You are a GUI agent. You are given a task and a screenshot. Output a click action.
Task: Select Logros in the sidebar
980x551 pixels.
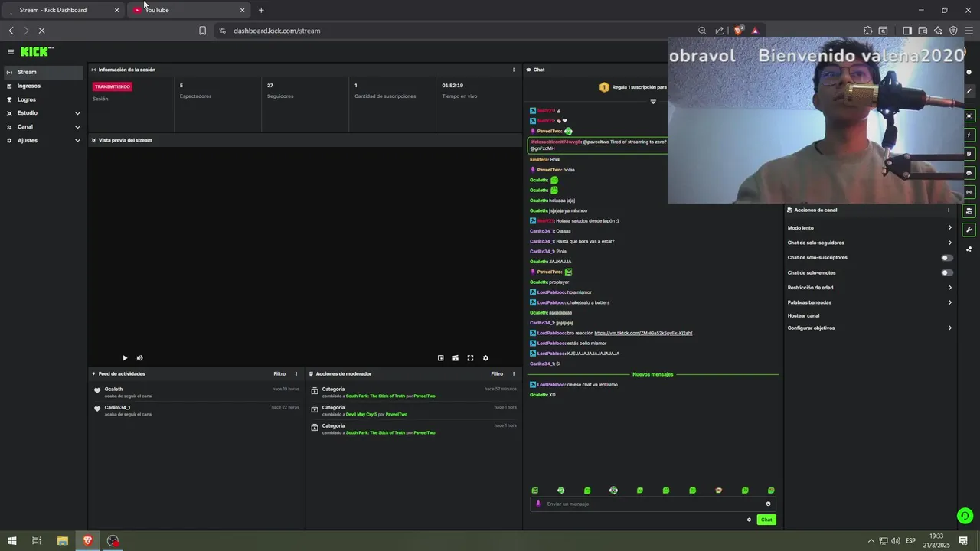[x=44, y=99]
